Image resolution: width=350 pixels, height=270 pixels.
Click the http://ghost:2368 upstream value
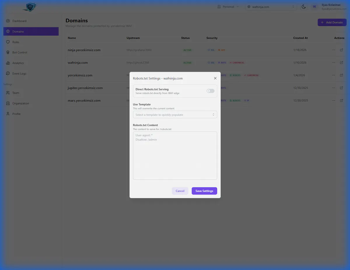pos(138,63)
